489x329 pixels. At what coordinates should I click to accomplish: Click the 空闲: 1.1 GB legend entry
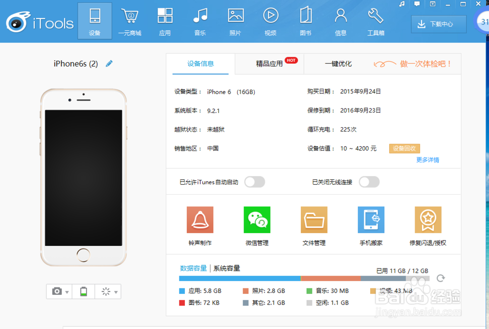tap(328, 303)
